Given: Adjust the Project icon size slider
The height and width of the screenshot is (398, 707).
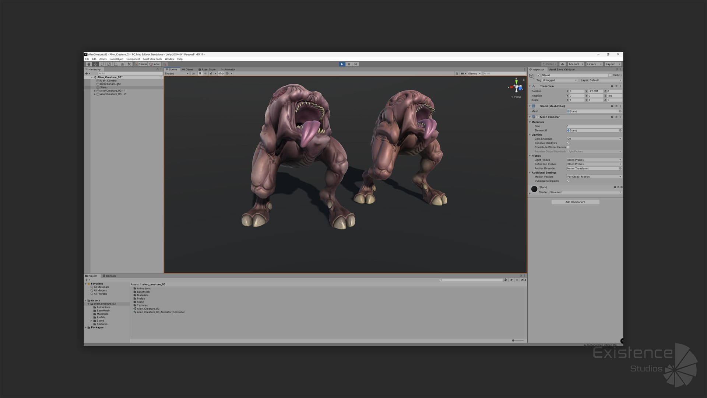Looking at the screenshot, I should pyautogui.click(x=517, y=341).
